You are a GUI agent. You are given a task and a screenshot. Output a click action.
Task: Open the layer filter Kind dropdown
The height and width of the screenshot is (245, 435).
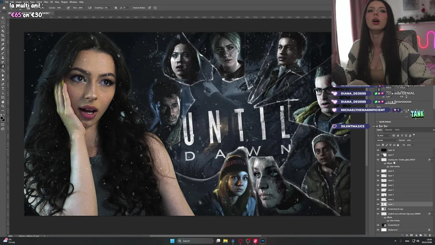coord(383,135)
